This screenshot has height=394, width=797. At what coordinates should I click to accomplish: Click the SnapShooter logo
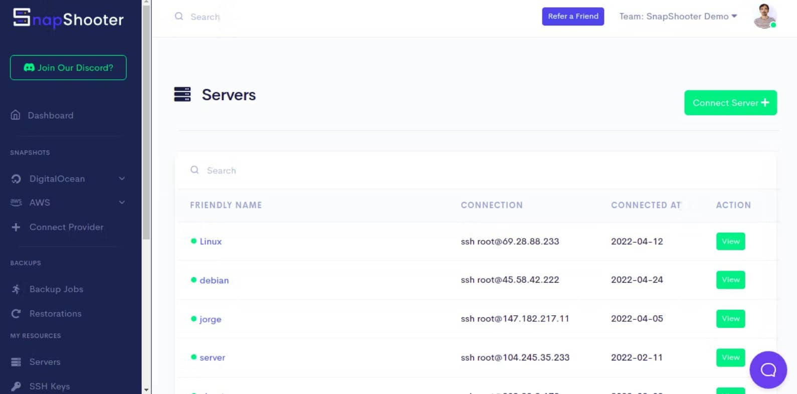[x=68, y=19]
